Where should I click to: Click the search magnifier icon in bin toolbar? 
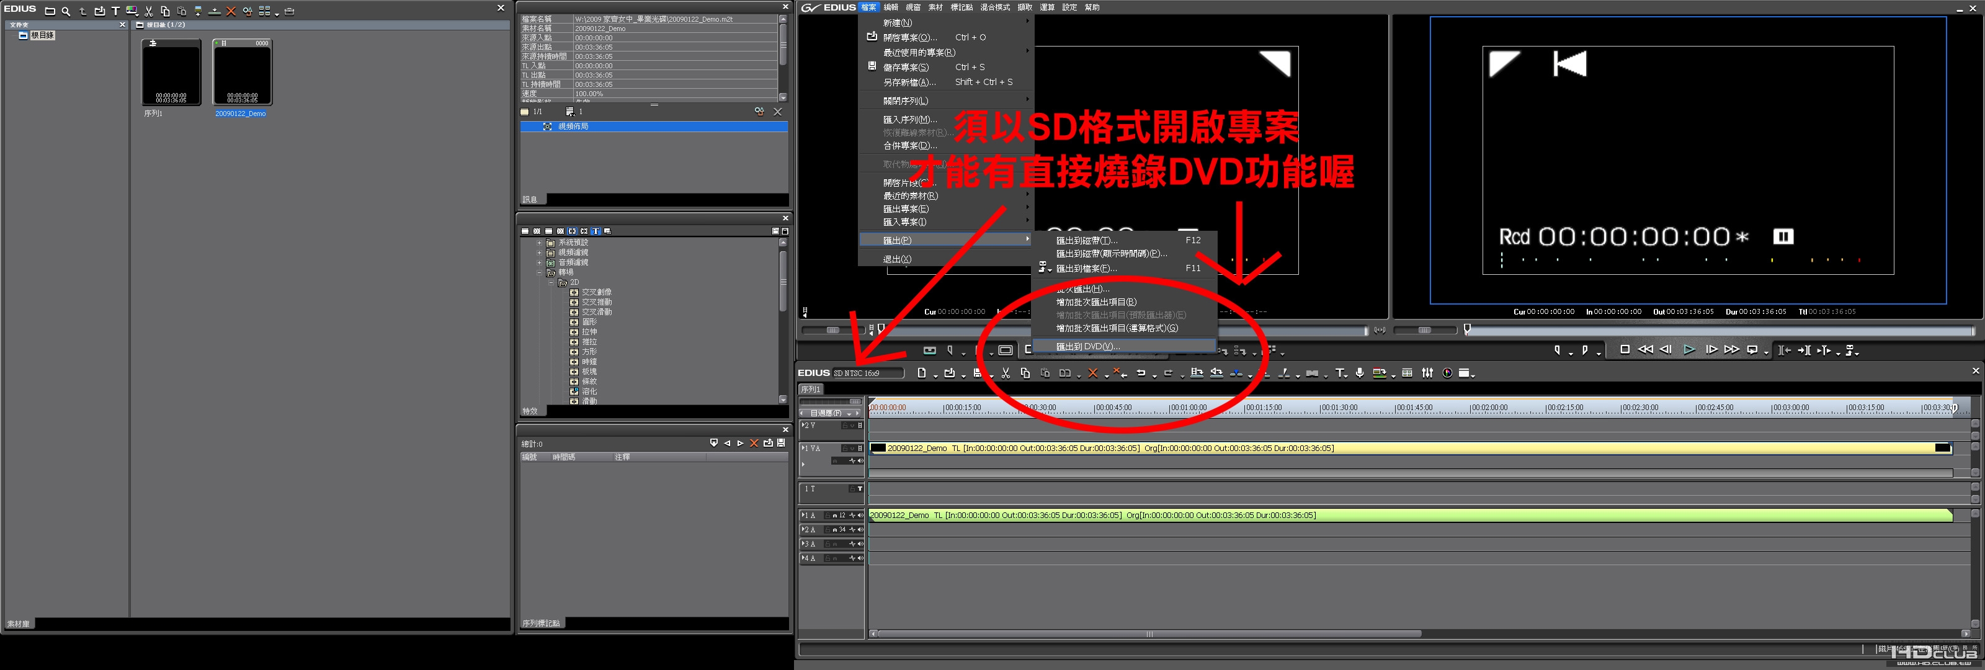pyautogui.click(x=66, y=11)
